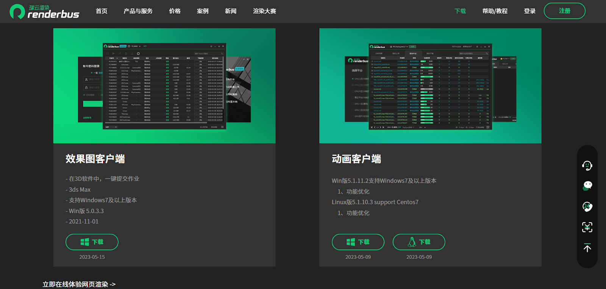Click the 动画客户端 screenshot thumbnail
This screenshot has height=289, width=606.
click(x=430, y=86)
